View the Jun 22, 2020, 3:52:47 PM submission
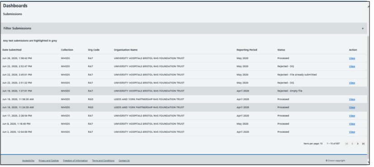 [352, 66]
